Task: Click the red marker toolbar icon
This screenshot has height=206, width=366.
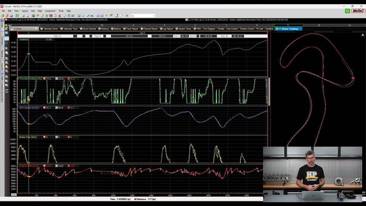Action: [x=59, y=16]
